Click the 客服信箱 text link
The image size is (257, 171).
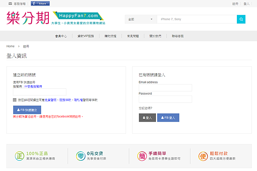click(20, 3)
